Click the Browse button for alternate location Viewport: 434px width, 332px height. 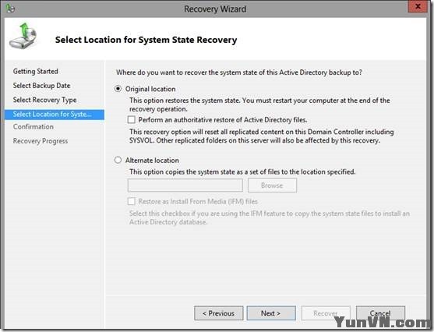pos(272,185)
